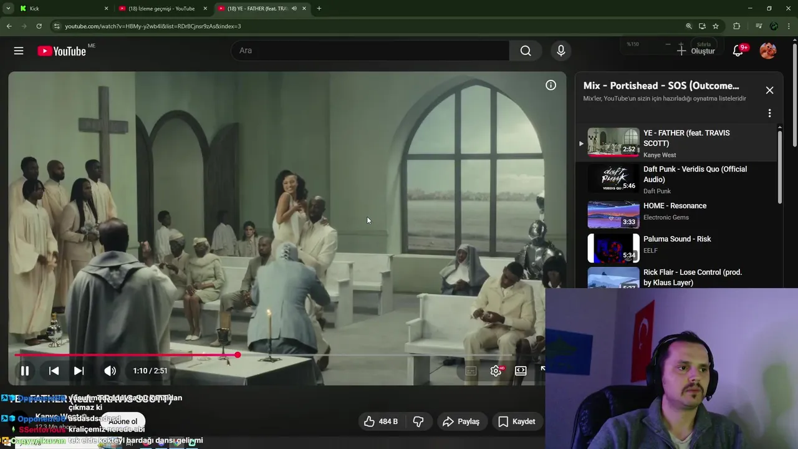Focus the YouTube search field
Viewport: 798px width, 449px height.
[370, 51]
